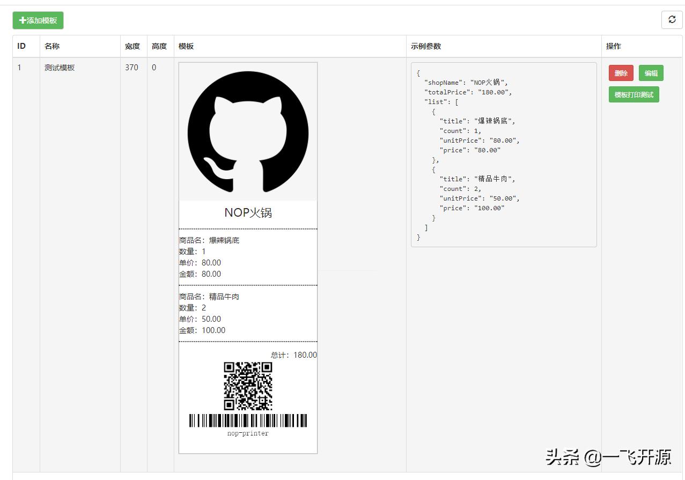Click the red 删除 delete button

pos(621,73)
